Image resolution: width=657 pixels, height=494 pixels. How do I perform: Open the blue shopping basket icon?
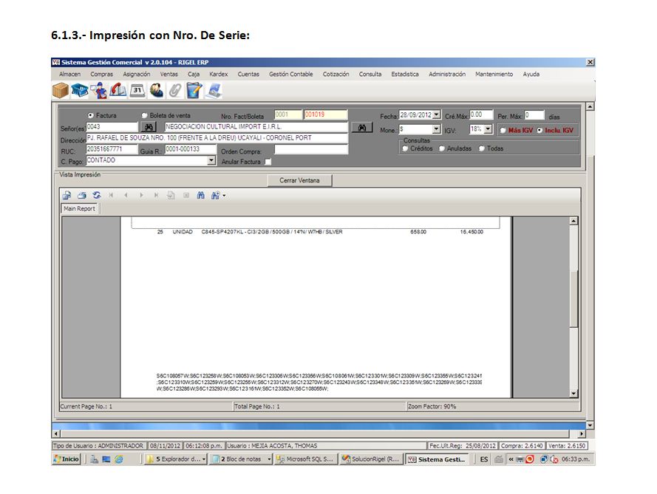[79, 91]
